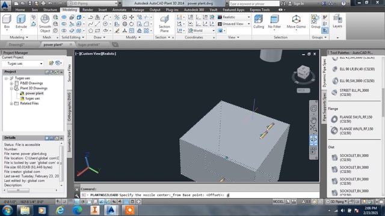The width and height of the screenshot is (385, 216).
Task: Select power plant in project tree
Action: pyautogui.click(x=34, y=94)
